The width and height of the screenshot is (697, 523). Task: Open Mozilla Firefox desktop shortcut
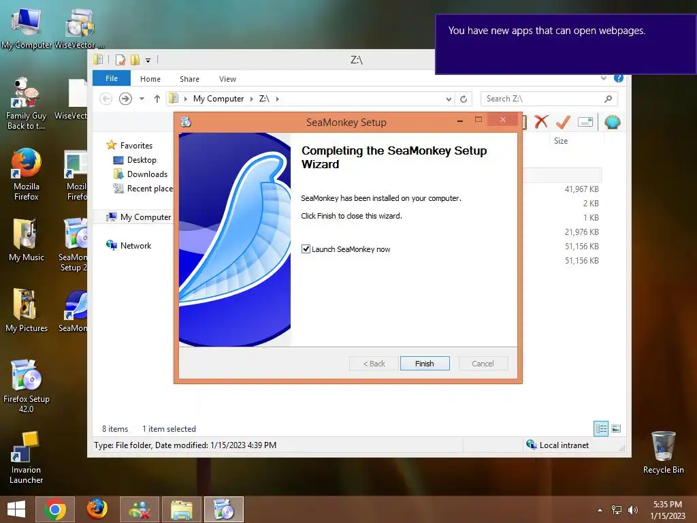click(x=27, y=174)
